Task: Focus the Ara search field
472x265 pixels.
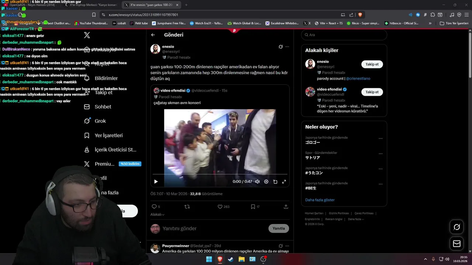Action: (344, 35)
